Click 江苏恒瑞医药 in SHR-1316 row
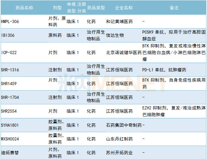 click(119, 70)
